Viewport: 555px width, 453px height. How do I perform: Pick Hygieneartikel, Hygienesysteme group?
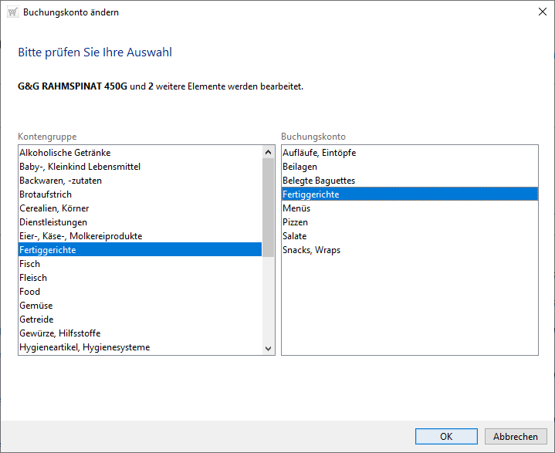tap(84, 347)
